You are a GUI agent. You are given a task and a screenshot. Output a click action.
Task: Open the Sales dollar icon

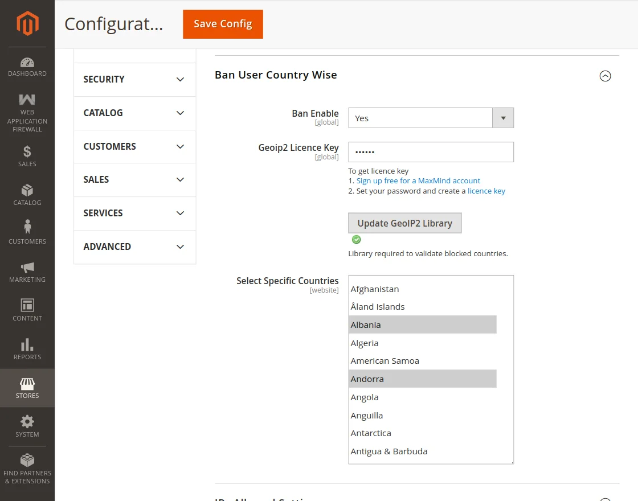pyautogui.click(x=27, y=152)
